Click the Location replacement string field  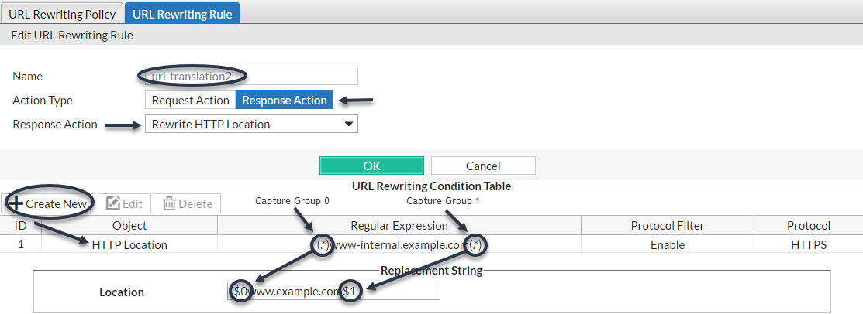[333, 292]
